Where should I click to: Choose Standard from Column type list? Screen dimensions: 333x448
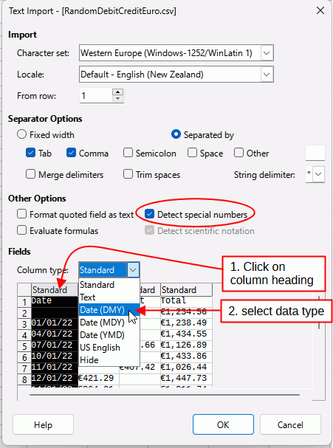pyautogui.click(x=109, y=285)
